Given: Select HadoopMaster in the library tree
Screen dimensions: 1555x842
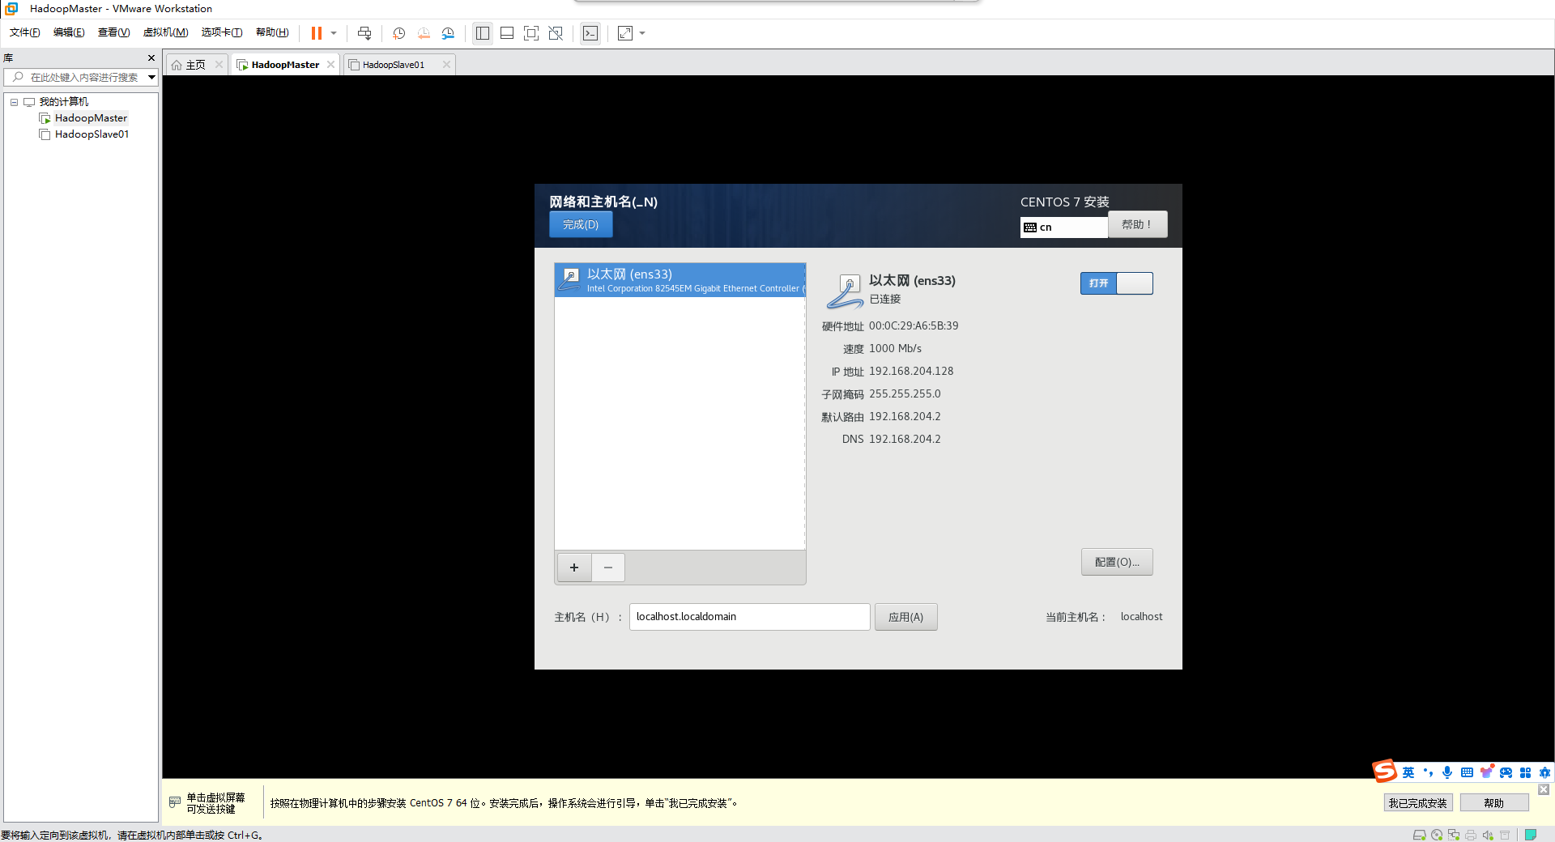Looking at the screenshot, I should pos(90,118).
